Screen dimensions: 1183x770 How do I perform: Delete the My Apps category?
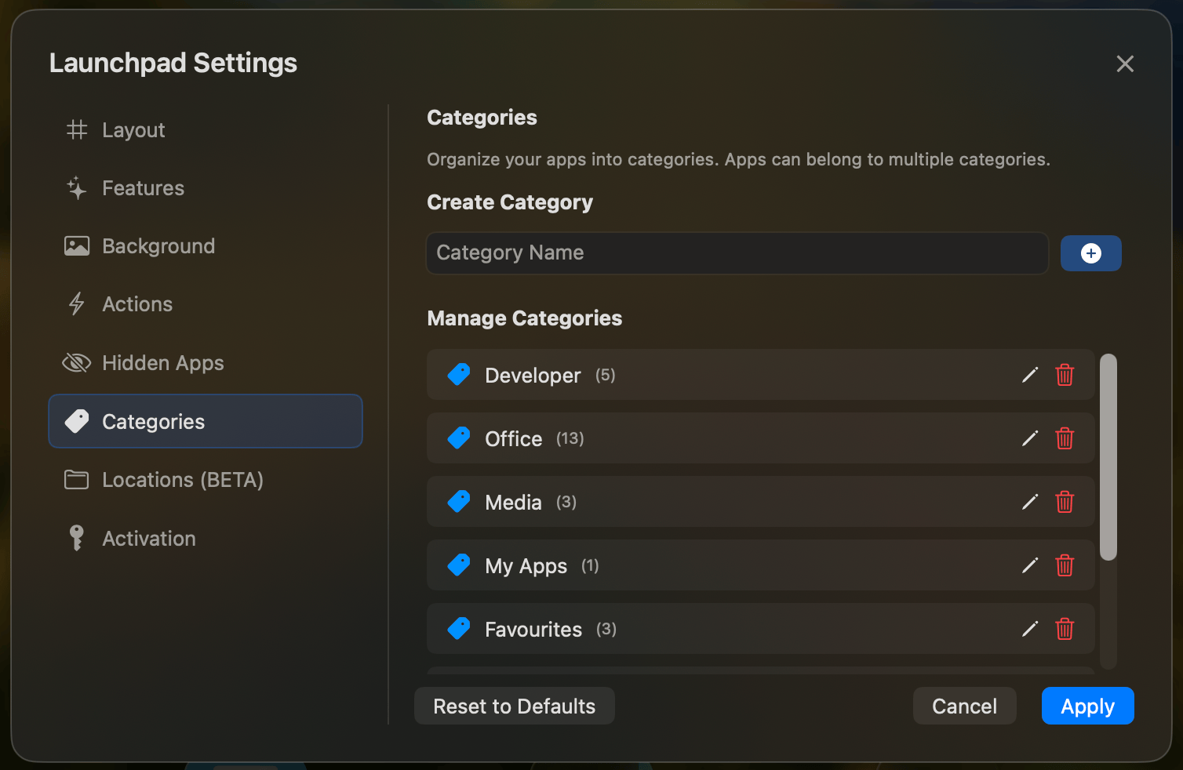1065,565
